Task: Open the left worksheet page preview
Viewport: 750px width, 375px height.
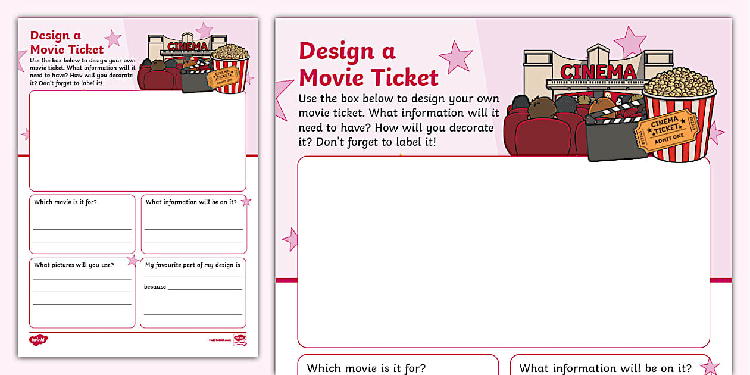Action: [x=137, y=179]
